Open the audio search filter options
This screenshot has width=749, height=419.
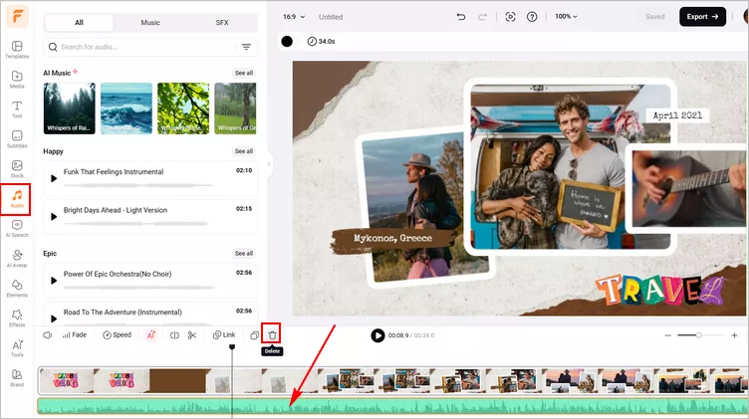[x=246, y=47]
